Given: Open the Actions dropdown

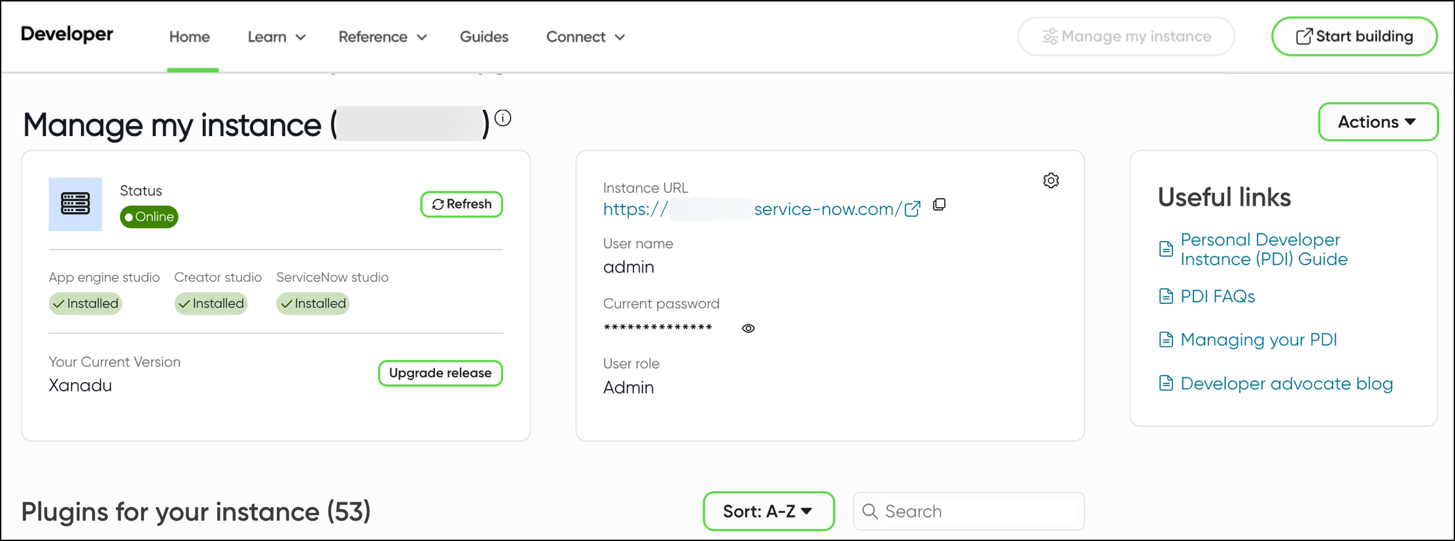Looking at the screenshot, I should 1377,122.
